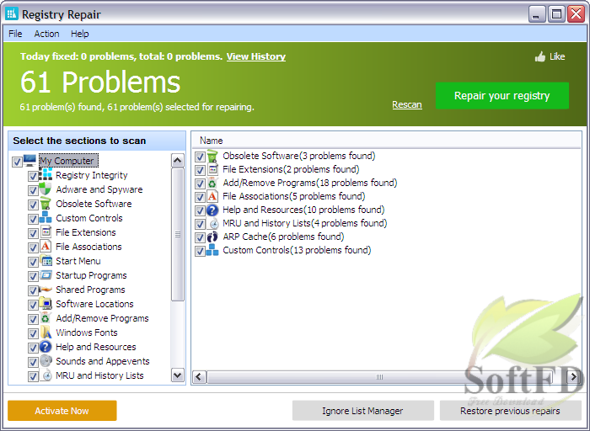Click the Windows Fonts icon

click(46, 333)
